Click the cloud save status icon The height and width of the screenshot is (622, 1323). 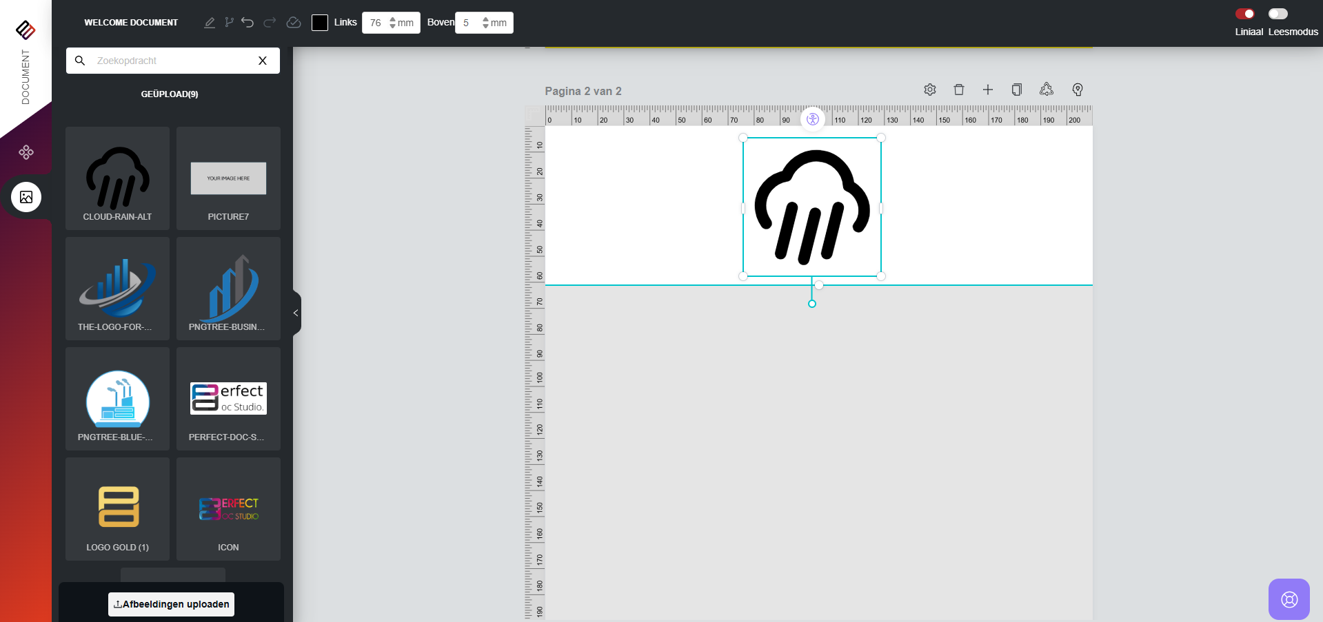point(294,23)
